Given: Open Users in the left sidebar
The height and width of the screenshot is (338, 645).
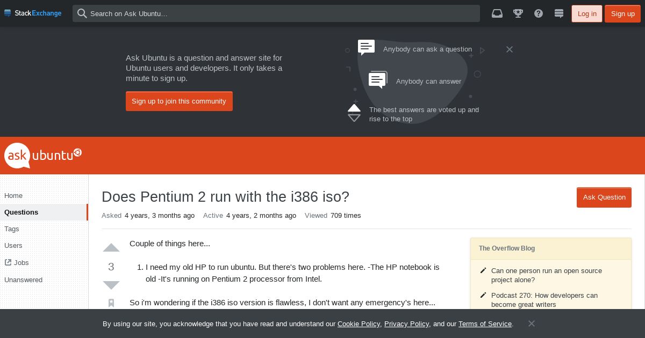Looking at the screenshot, I should 13,245.
